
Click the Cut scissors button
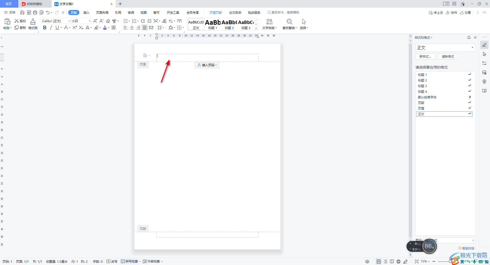pos(20,21)
